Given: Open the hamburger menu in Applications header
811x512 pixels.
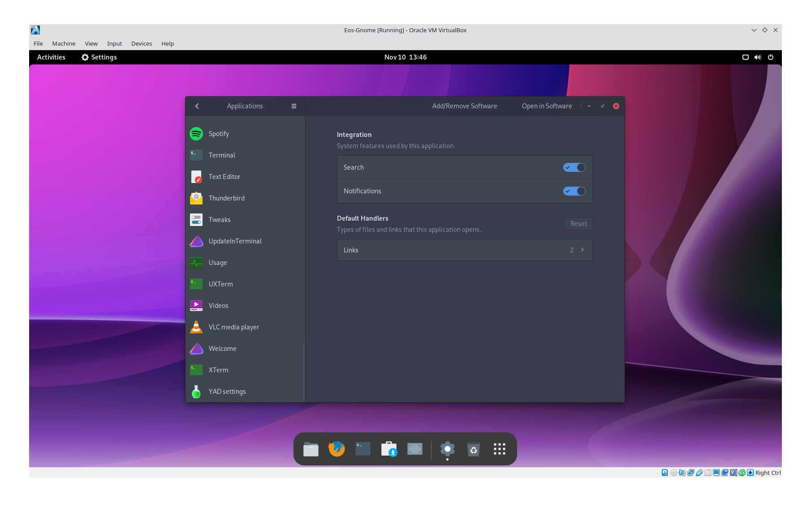Looking at the screenshot, I should (294, 106).
